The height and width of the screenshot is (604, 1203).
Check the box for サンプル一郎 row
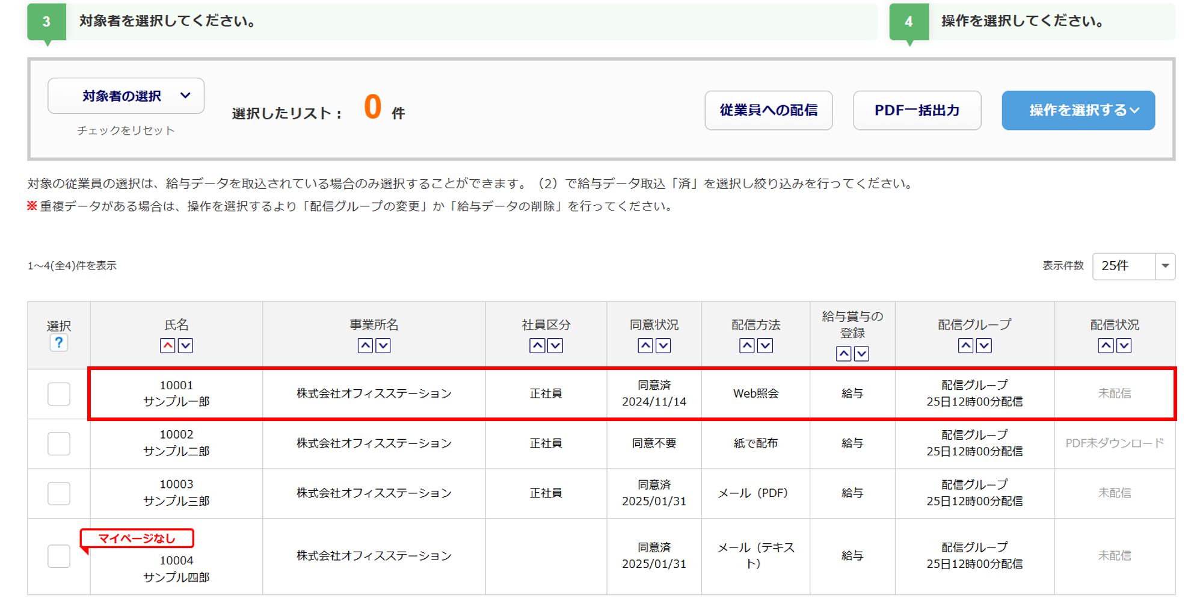tap(59, 394)
